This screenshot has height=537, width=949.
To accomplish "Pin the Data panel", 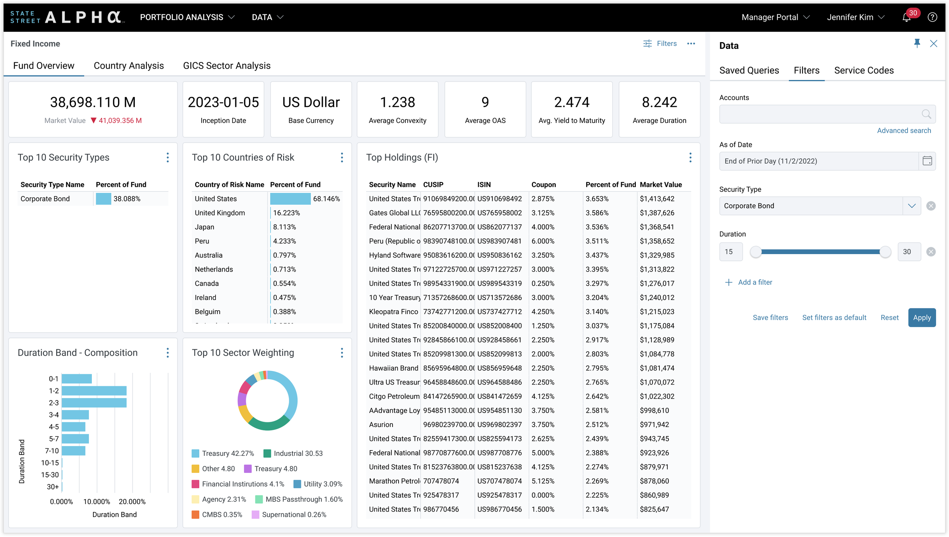I will tap(917, 44).
